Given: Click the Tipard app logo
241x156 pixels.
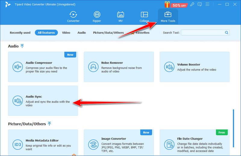Looking at the screenshot, I should (8, 4).
